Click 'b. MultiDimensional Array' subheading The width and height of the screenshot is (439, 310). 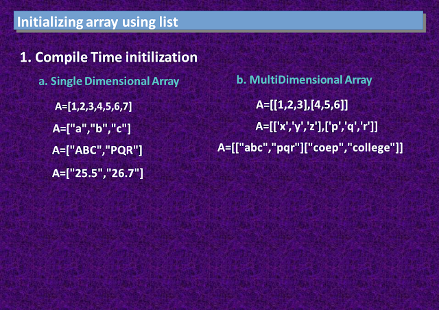[305, 80]
